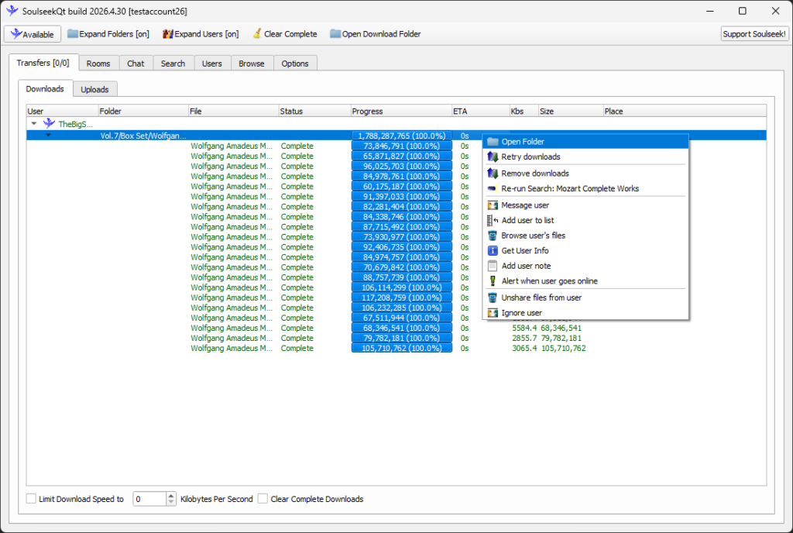Click the Open Folder icon in context menu
The height and width of the screenshot is (533, 793).
click(493, 142)
